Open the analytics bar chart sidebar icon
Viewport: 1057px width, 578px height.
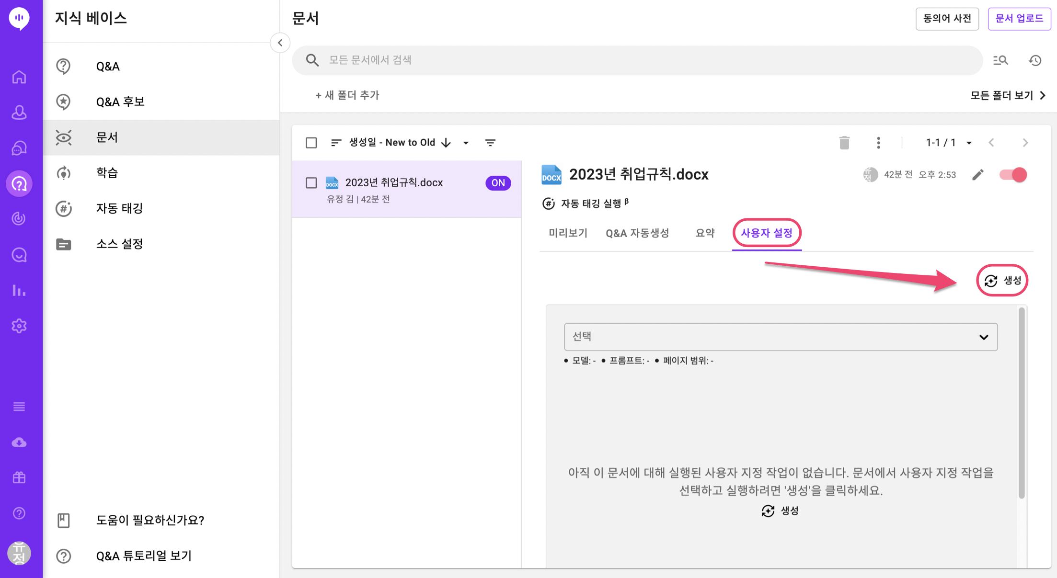pos(19,291)
